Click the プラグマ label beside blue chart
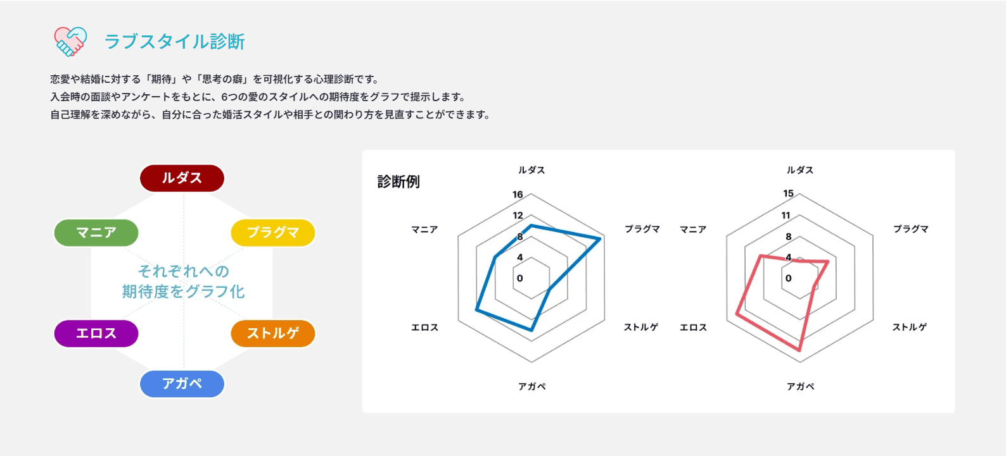Viewport: 1006px width, 456px height. 642,229
